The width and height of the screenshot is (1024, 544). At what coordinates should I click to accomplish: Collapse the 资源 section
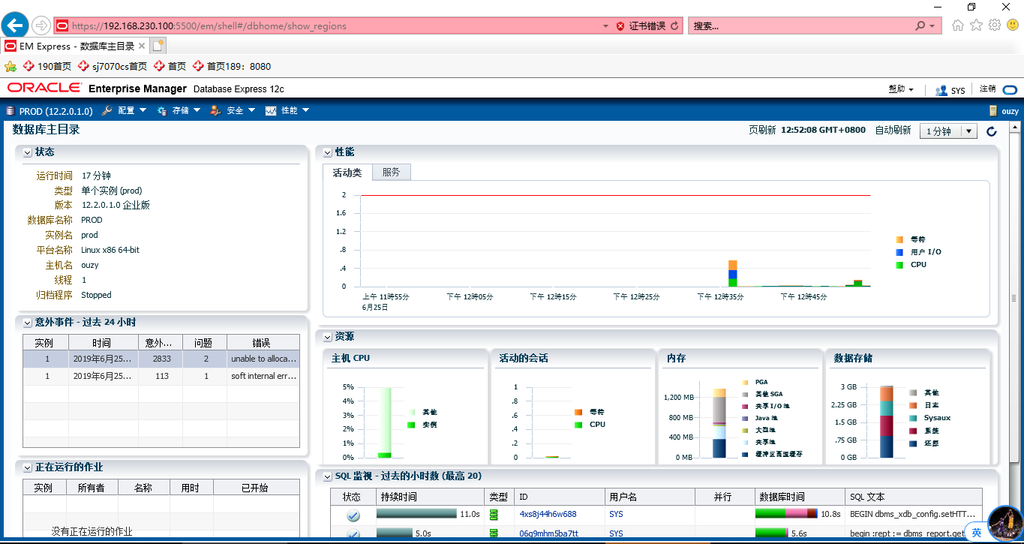tap(327, 337)
